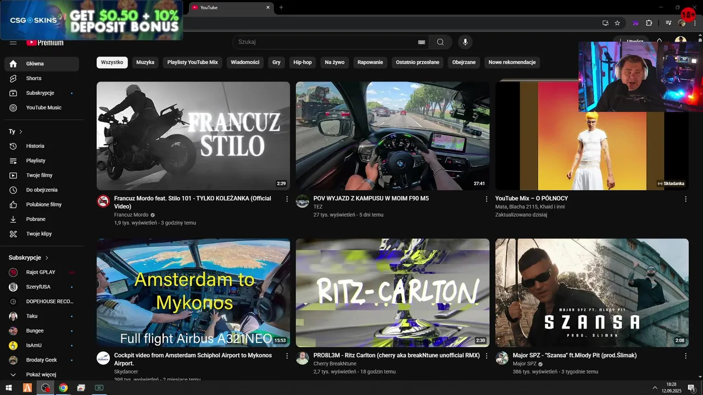Open the notifications icon in taskbar
Screen dimensions: 703x395
(x=691, y=388)
